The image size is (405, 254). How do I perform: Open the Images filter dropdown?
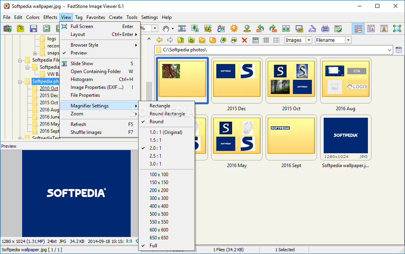click(309, 40)
